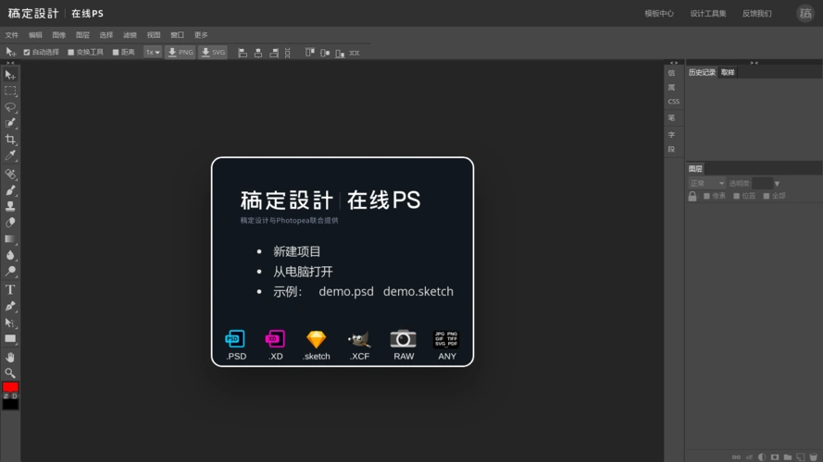Select the Pen tool
This screenshot has width=823, height=462.
(x=10, y=306)
